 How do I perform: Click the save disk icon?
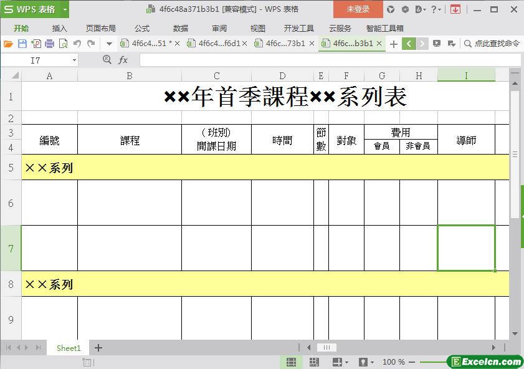coord(22,44)
